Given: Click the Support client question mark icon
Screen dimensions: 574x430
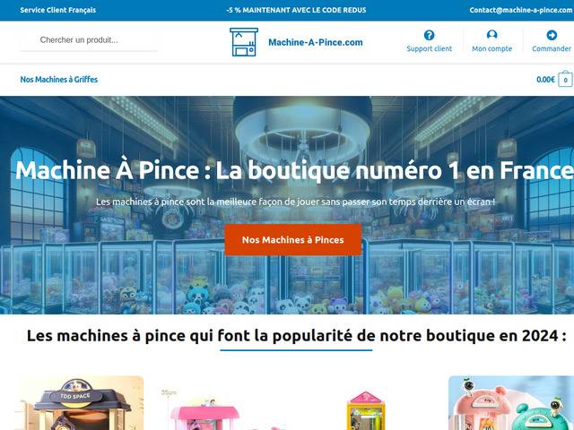Looking at the screenshot, I should (x=429, y=35).
